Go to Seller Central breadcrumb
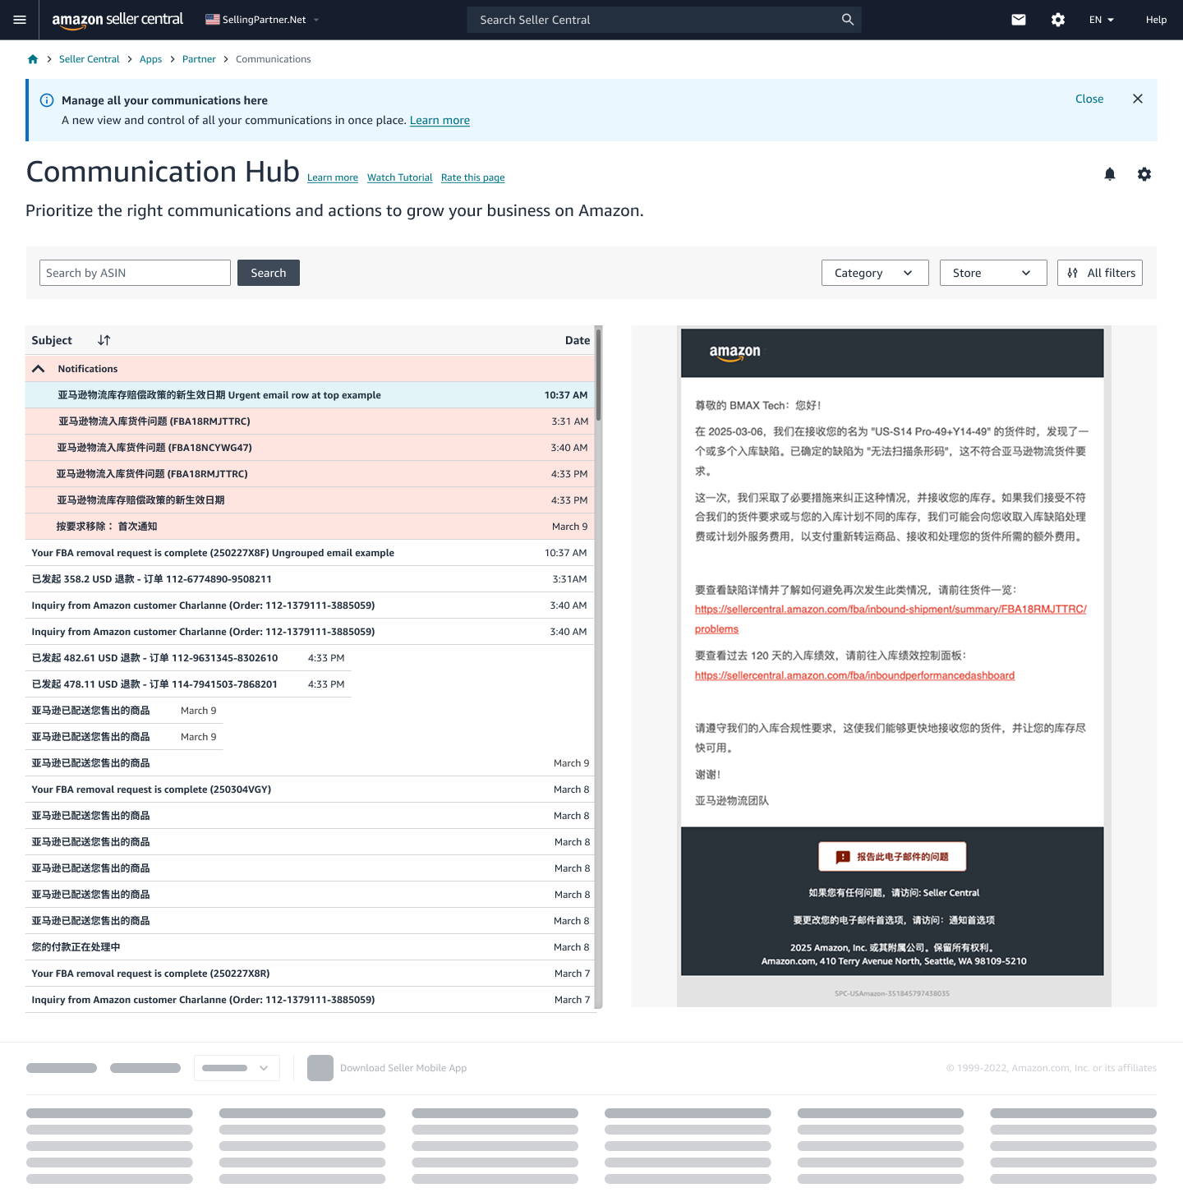Screen dimensions: 1183x1197 coord(89,59)
